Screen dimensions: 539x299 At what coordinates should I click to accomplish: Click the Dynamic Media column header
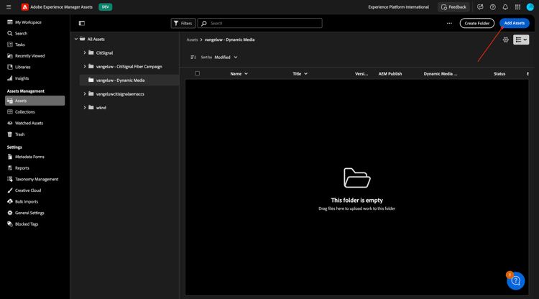coord(441,74)
